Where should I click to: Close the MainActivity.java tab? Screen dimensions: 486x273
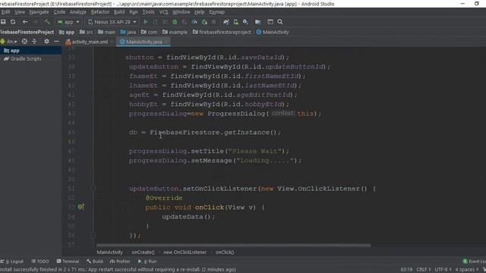pyautogui.click(x=166, y=42)
